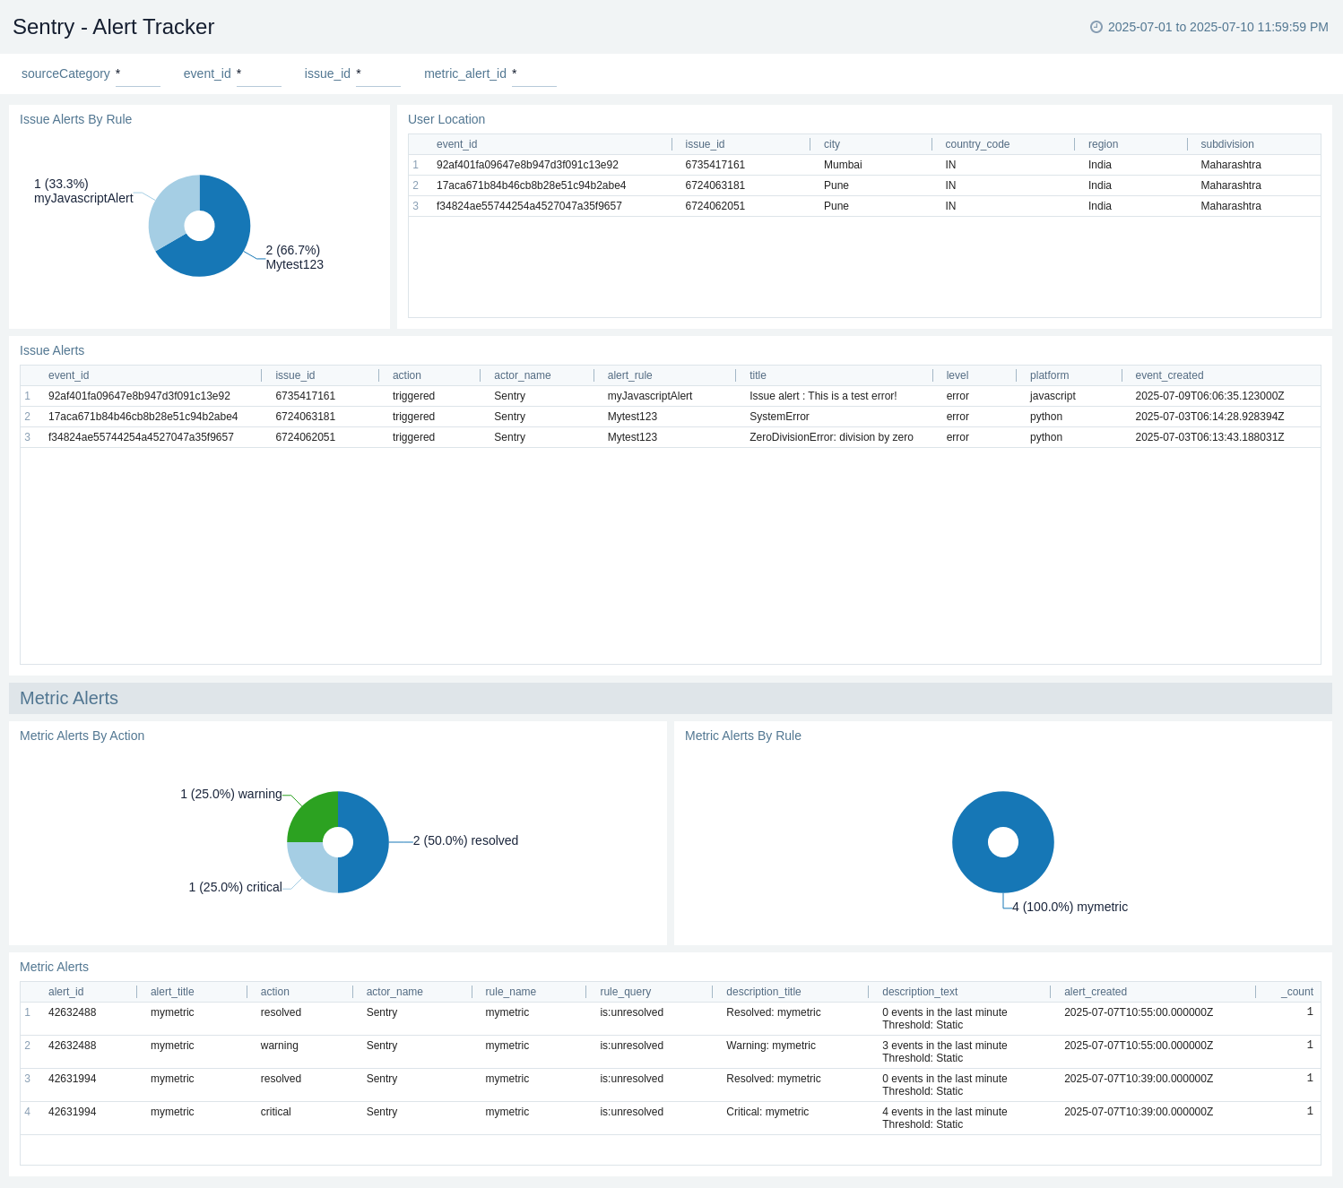Edit the metric_alert_id filter field
Screen dimensions: 1343x1188
click(533, 74)
